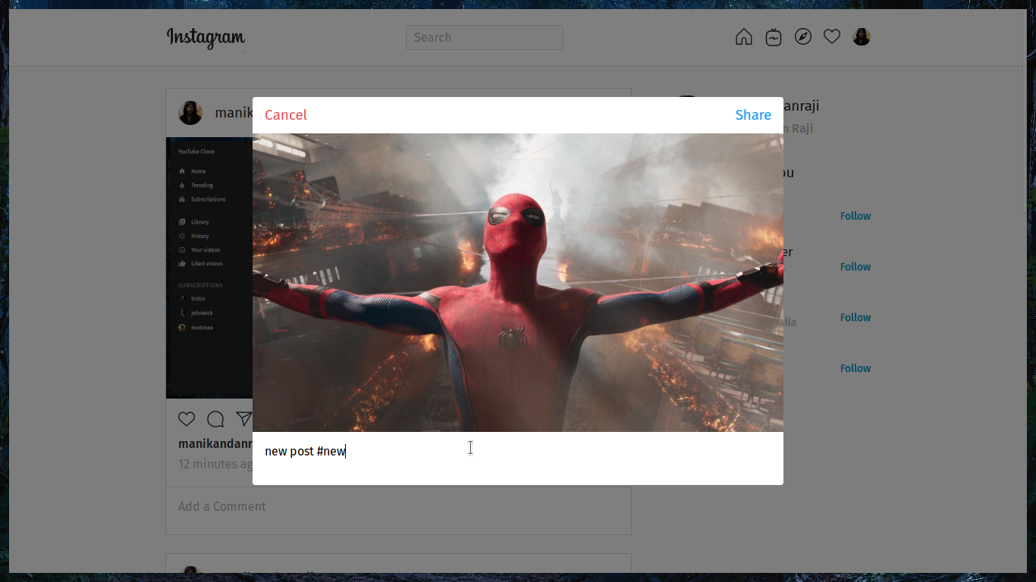Click the caption text field with 'new post #new'
This screenshot has height=582, width=1036.
518,451
